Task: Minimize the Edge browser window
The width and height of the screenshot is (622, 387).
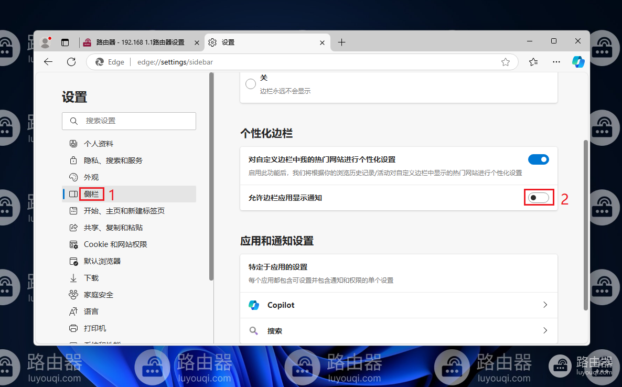Action: click(530, 41)
